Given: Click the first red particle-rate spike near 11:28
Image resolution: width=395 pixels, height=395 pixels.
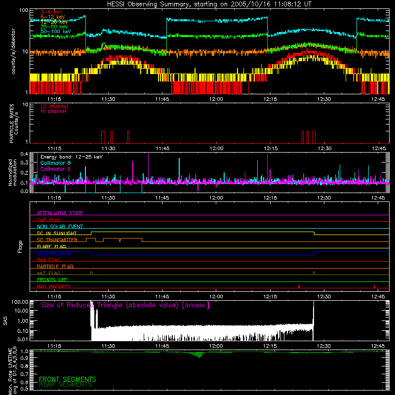Looking at the screenshot, I should [x=103, y=137].
